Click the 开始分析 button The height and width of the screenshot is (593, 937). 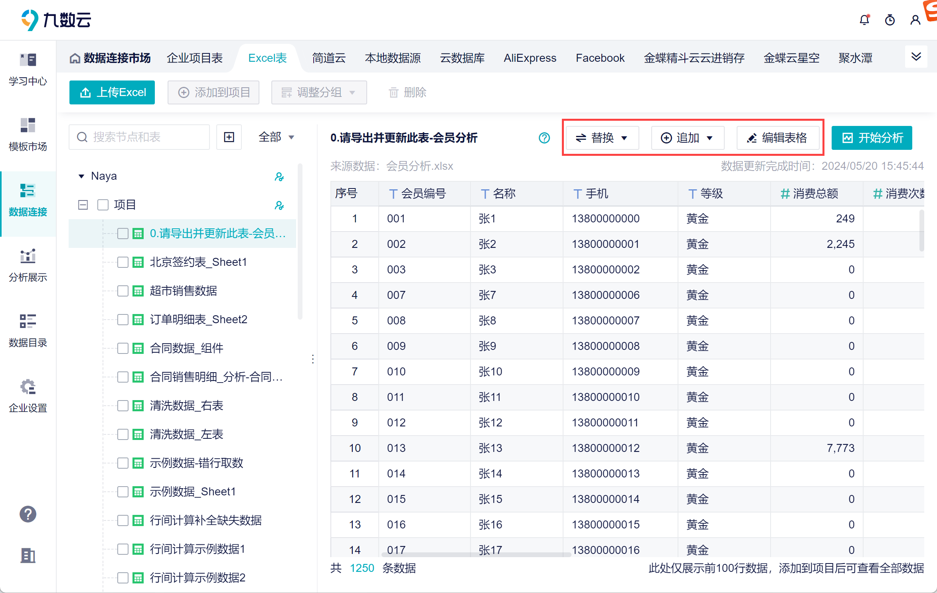[x=872, y=138]
